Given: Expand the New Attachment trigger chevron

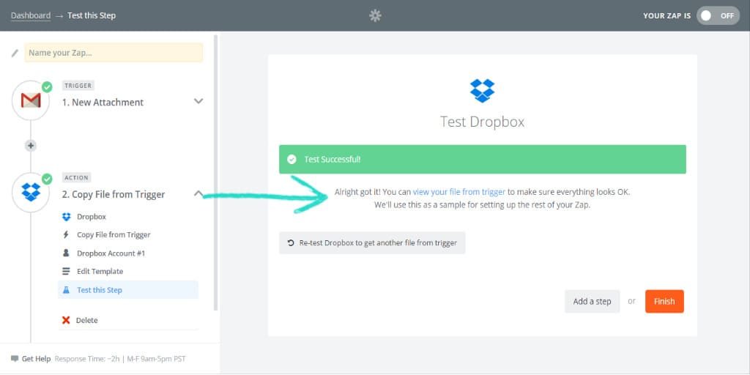Looking at the screenshot, I should 198,102.
